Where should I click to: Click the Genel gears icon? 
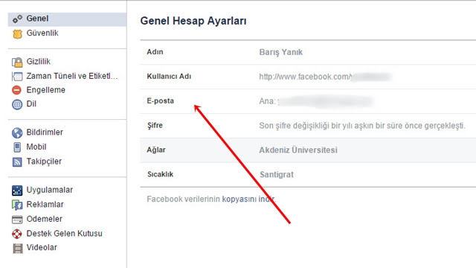coord(17,19)
